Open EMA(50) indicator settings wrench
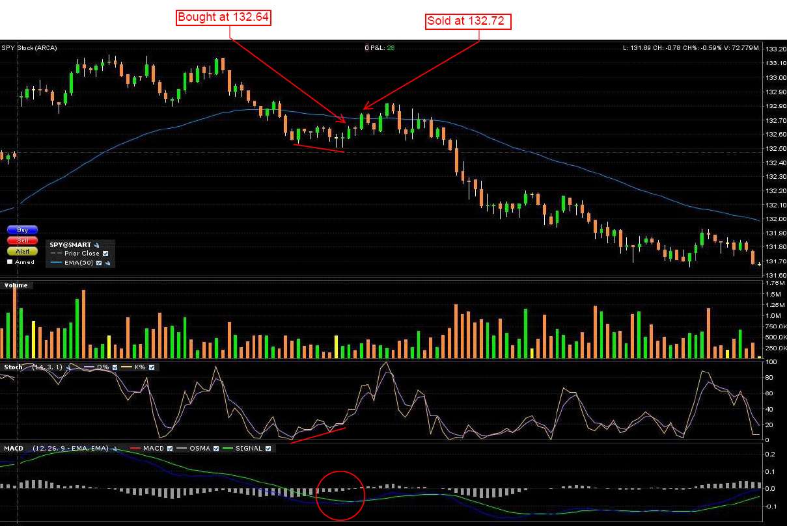Screen dimensions: 787x526 [x=108, y=263]
